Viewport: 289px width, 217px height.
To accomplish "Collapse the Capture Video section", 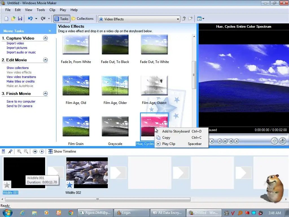I will click(x=45, y=38).
